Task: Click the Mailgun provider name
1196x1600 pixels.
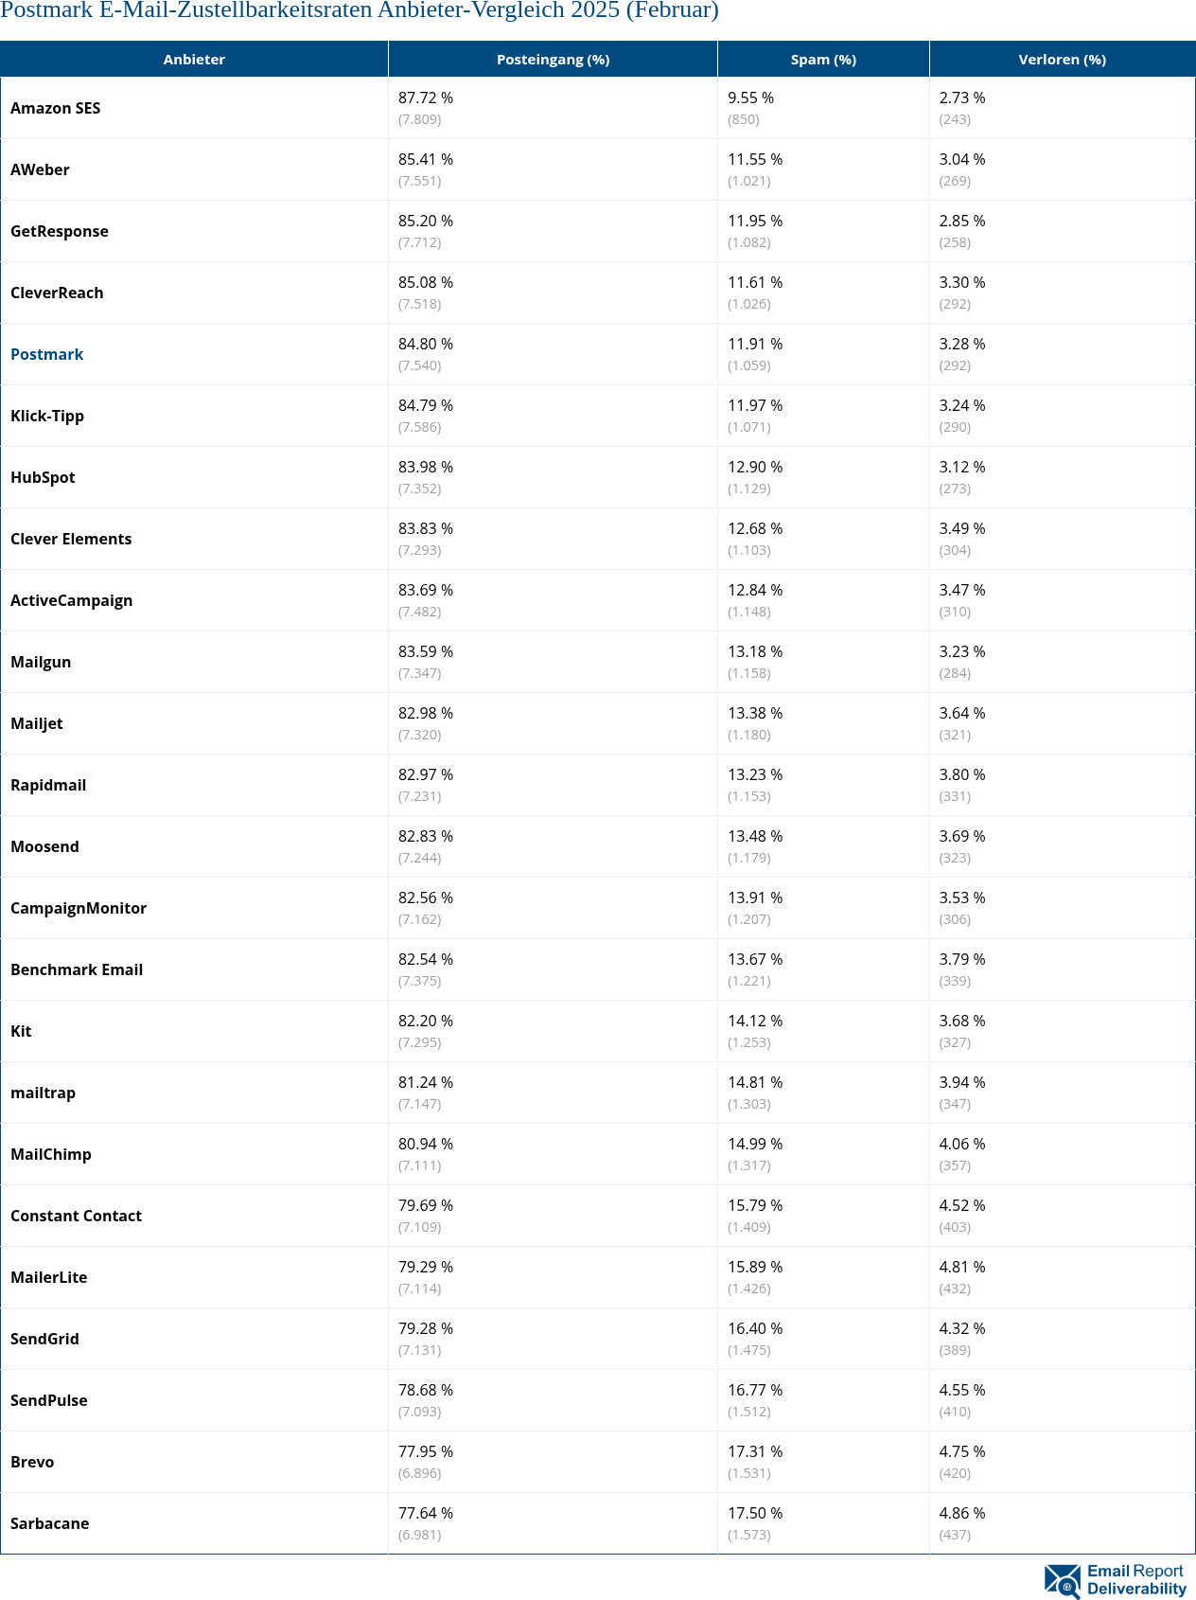Action: pos(41,662)
